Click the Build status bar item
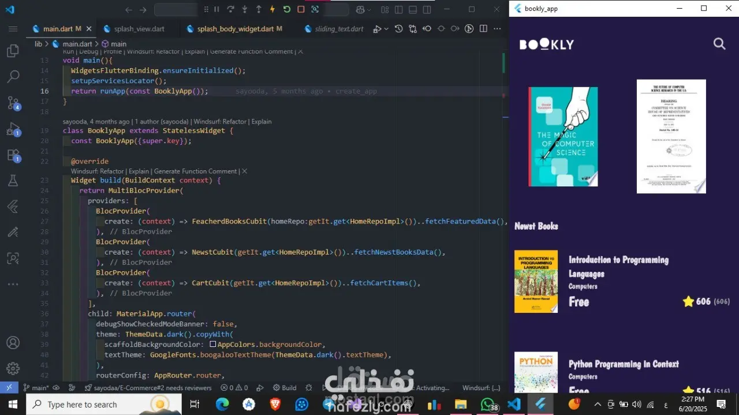 (x=285, y=388)
